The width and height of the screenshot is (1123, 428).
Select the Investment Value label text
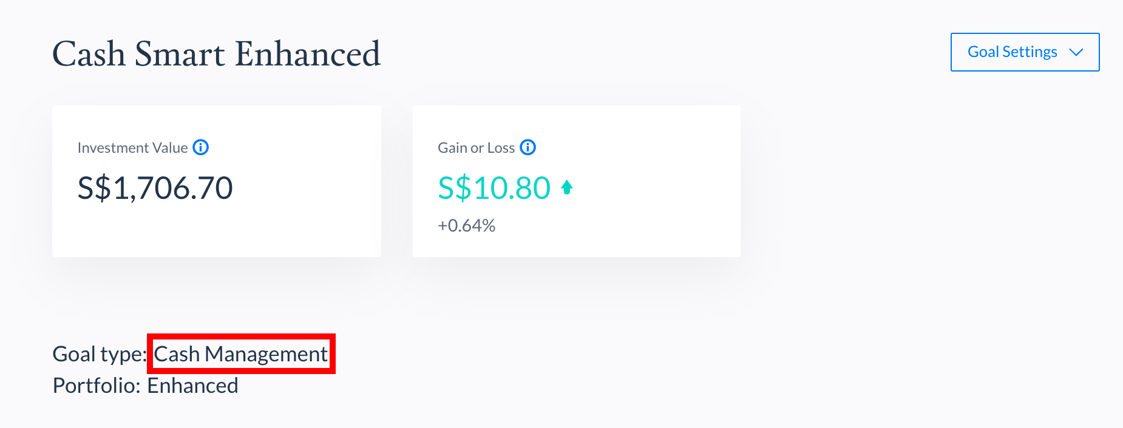click(132, 148)
